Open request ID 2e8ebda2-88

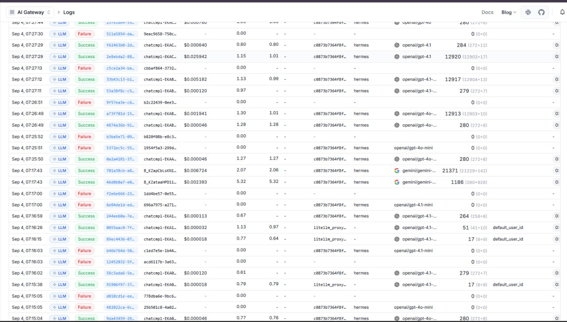[x=121, y=57]
